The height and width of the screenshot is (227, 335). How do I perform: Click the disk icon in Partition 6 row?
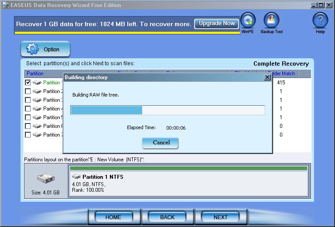click(x=37, y=126)
